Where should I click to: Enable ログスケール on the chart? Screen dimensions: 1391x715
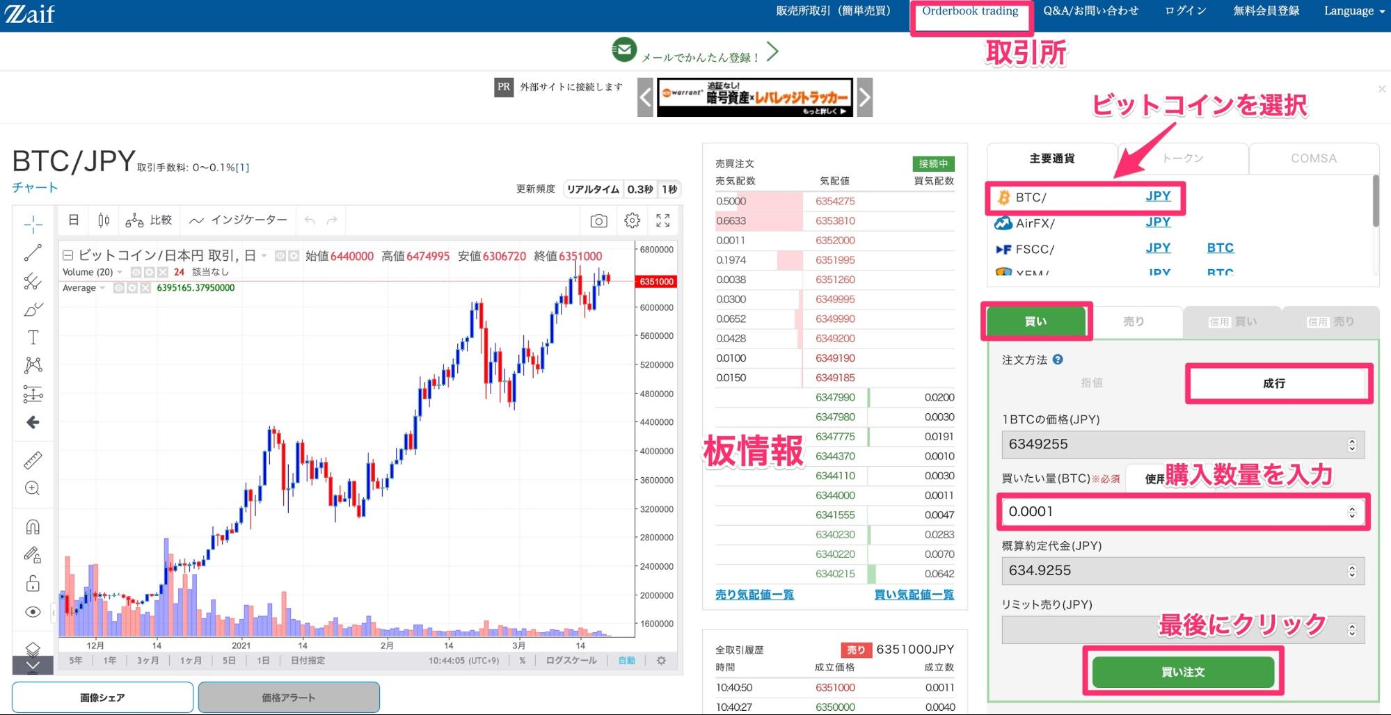(x=572, y=661)
